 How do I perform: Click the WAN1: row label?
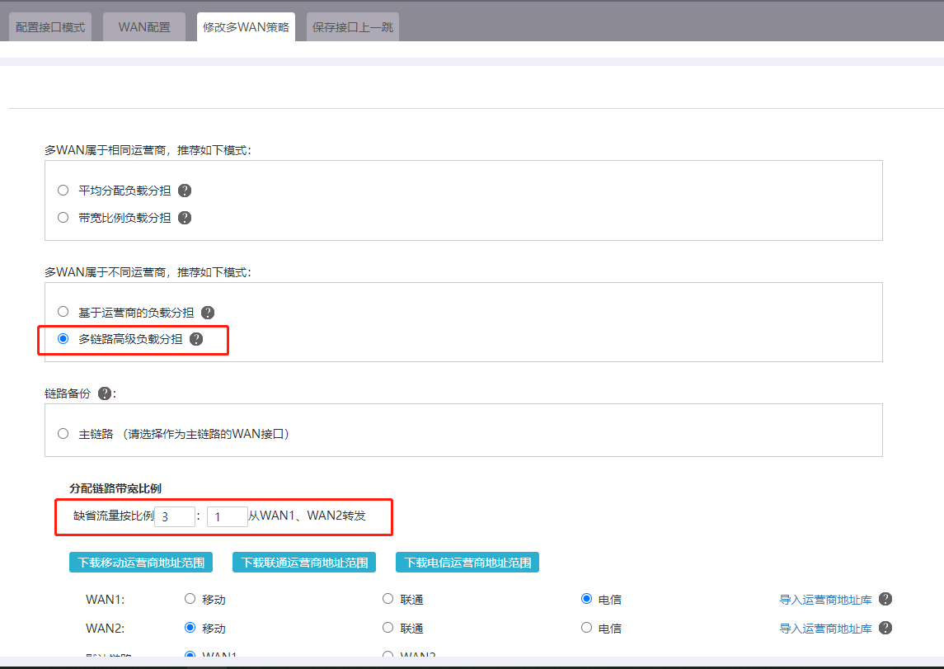coord(106,600)
